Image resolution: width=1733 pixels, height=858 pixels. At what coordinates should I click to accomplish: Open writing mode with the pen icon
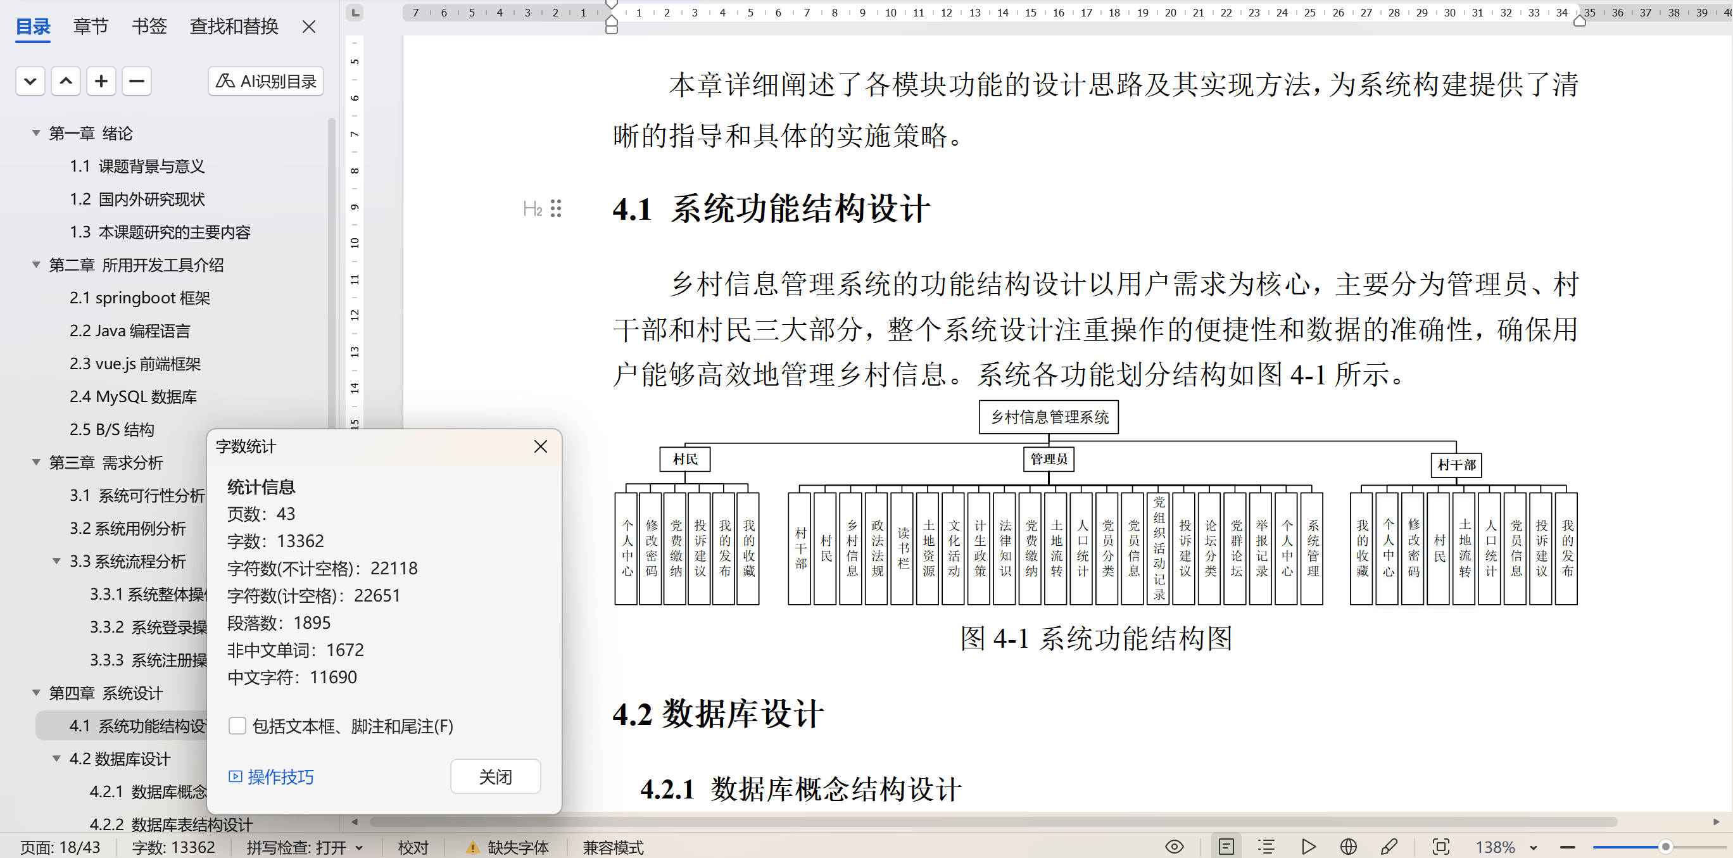[x=1389, y=847]
